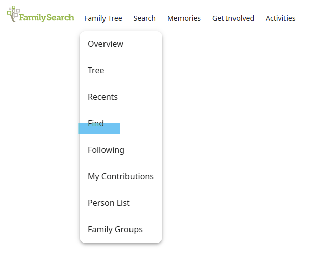The height and width of the screenshot is (269, 312).
Task: Click the Search tab in header
Action: (144, 18)
